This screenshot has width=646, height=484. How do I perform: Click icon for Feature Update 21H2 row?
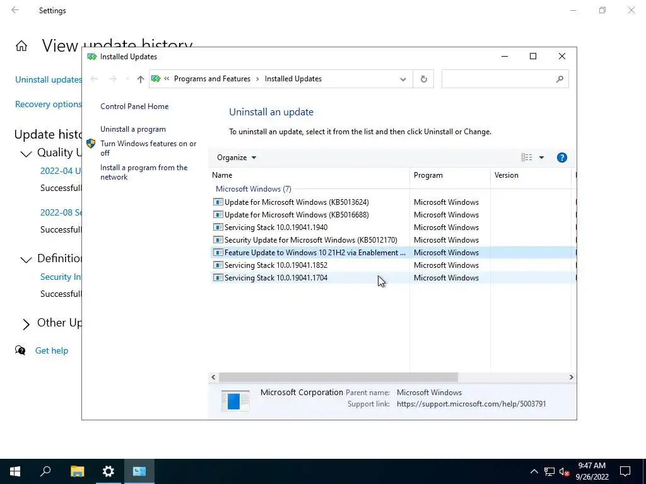point(218,253)
